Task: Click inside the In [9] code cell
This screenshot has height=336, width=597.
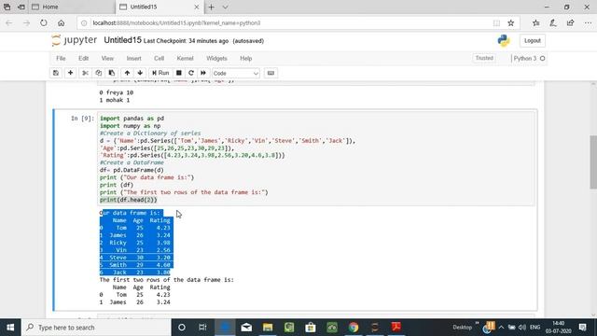Action: click(x=315, y=159)
